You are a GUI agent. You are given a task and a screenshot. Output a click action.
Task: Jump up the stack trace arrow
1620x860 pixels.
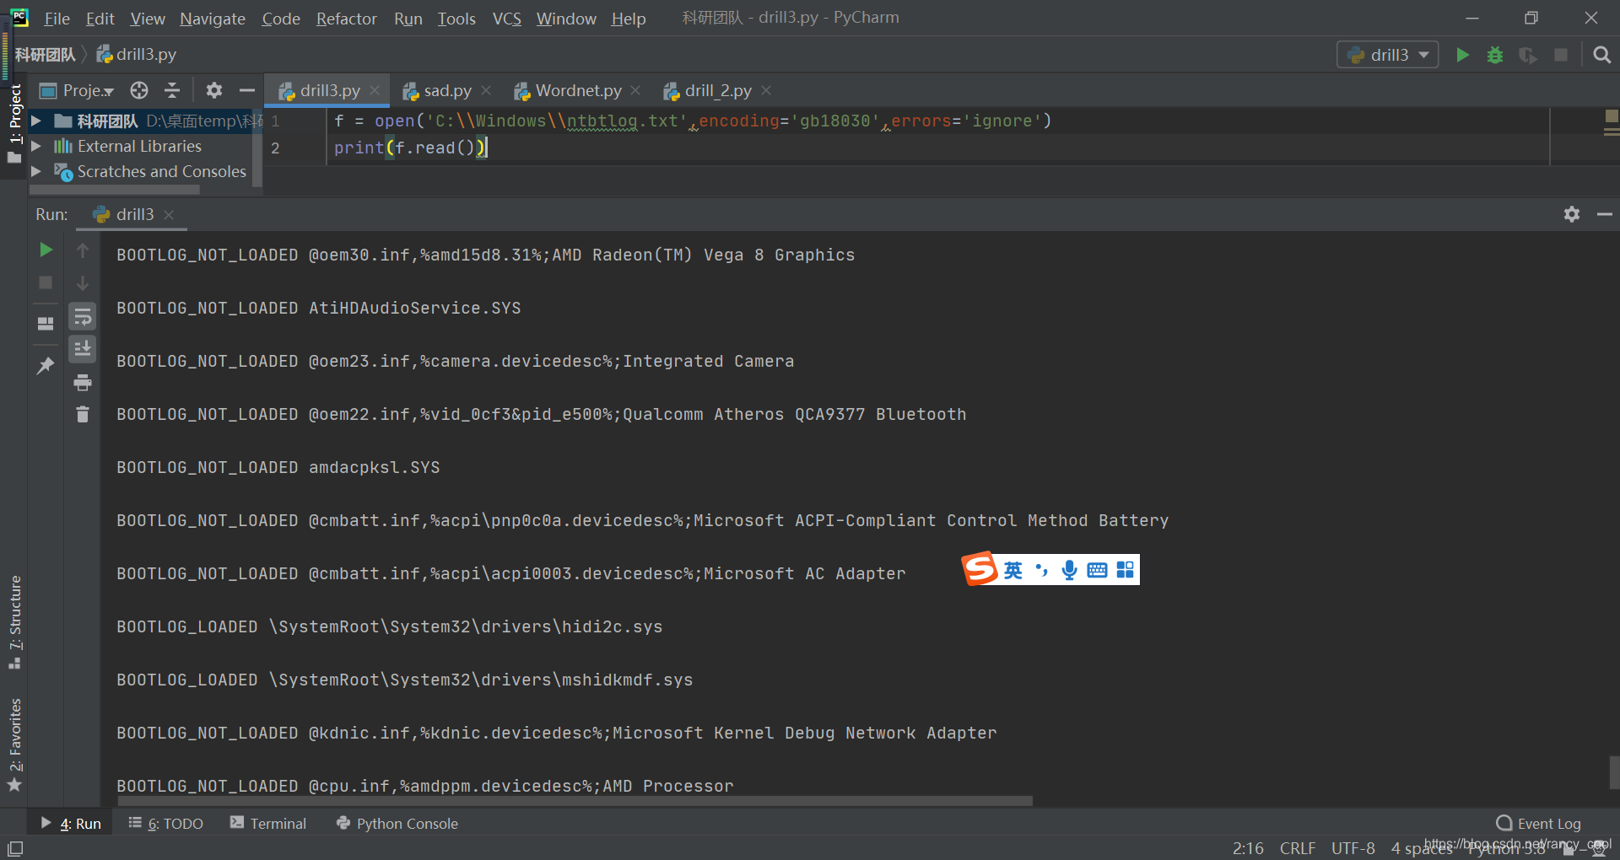point(83,250)
